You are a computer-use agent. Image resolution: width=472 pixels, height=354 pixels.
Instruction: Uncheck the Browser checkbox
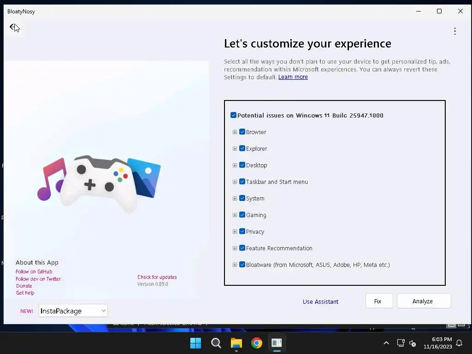(242, 132)
